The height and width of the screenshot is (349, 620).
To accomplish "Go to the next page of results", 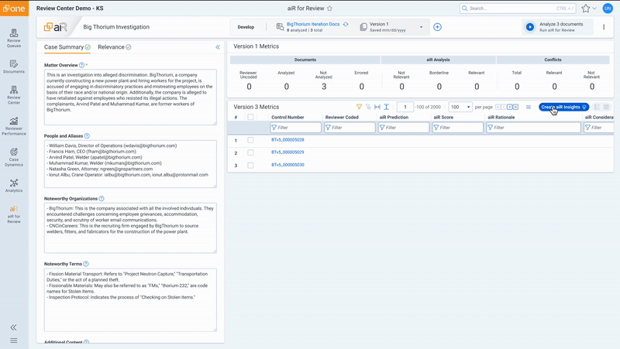I will click(510, 107).
